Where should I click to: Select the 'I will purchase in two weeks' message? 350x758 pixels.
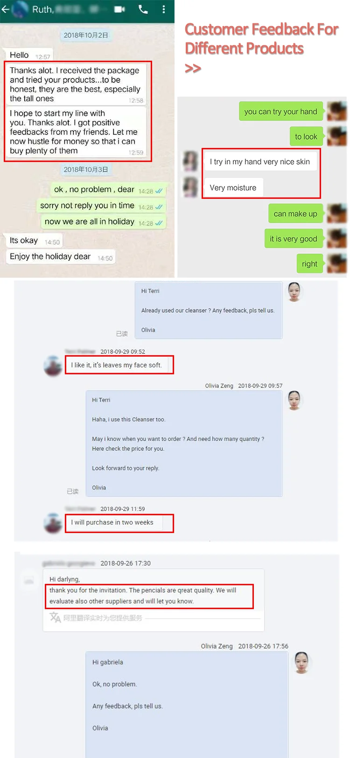pyautogui.click(x=114, y=523)
